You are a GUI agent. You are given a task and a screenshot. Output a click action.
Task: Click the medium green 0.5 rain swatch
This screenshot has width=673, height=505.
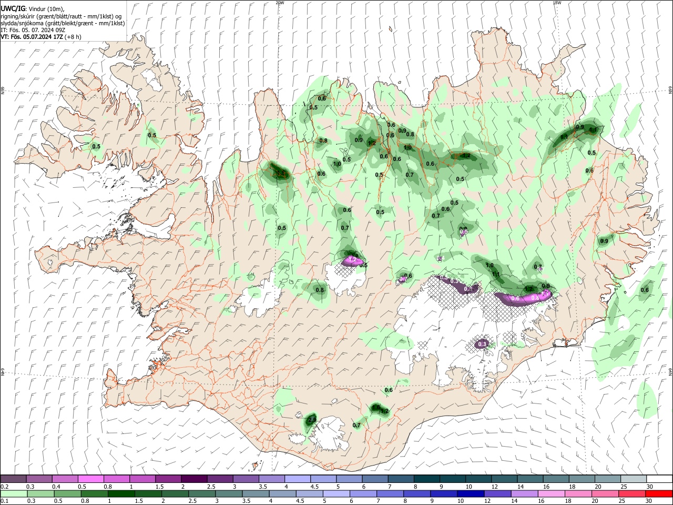click(67, 493)
